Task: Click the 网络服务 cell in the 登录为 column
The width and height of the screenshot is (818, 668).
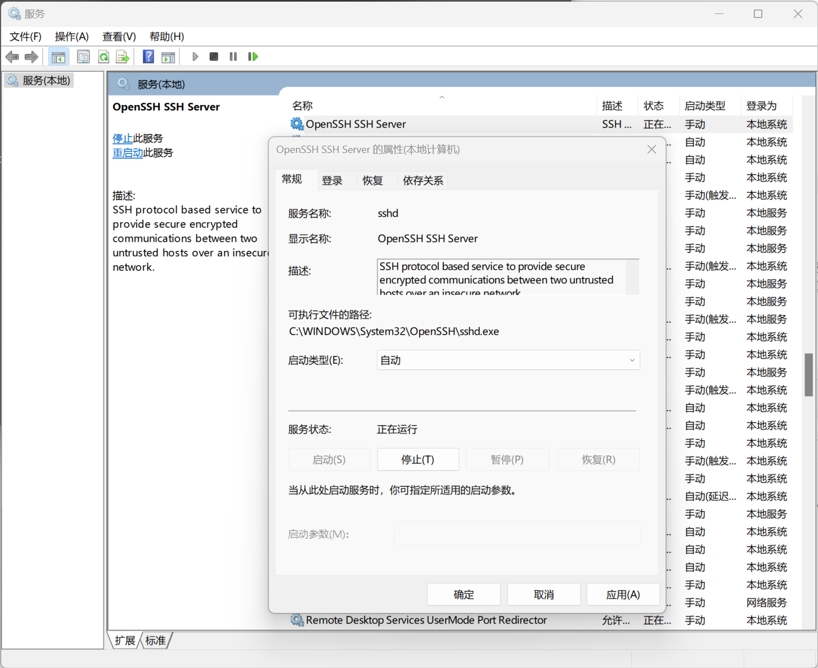Action: 766,602
